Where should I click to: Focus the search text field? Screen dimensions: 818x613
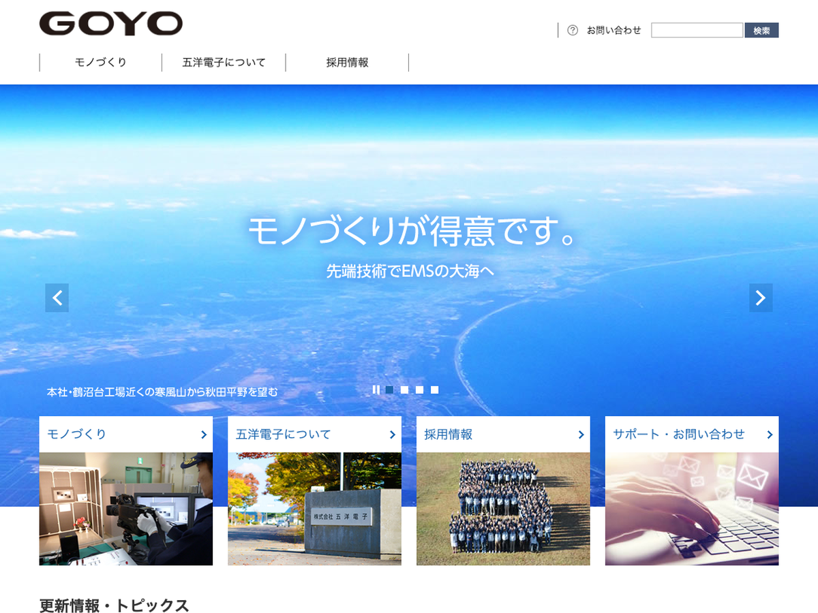point(697,30)
